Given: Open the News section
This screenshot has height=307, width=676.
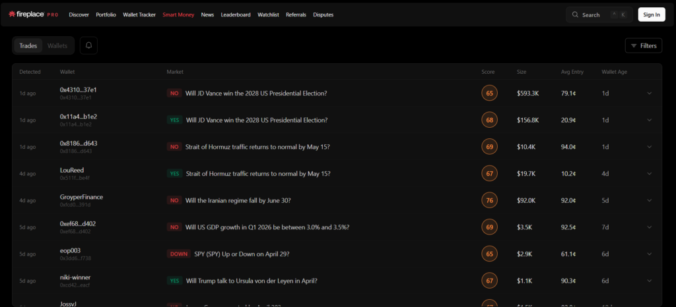Looking at the screenshot, I should 207,14.
